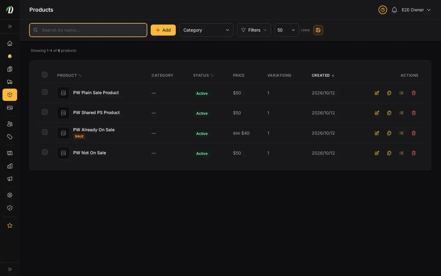Screen dimensions: 441x276
Task: Toggle the select all products checkbox
Action: (x=45, y=75)
